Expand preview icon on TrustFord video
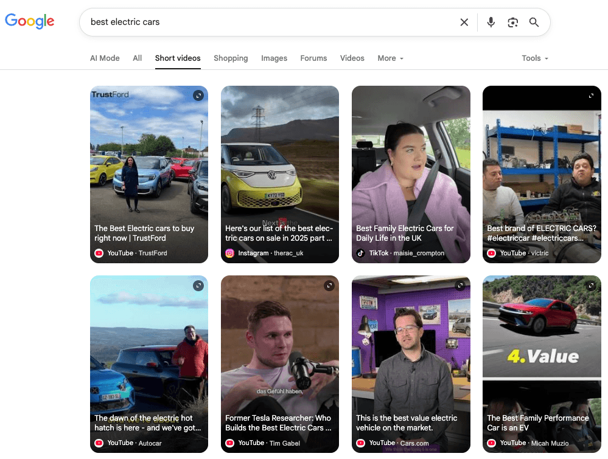608x459 pixels. click(198, 95)
